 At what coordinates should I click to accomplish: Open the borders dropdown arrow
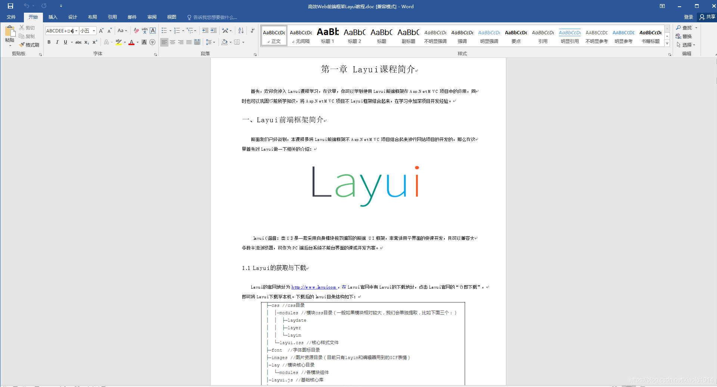coord(243,42)
